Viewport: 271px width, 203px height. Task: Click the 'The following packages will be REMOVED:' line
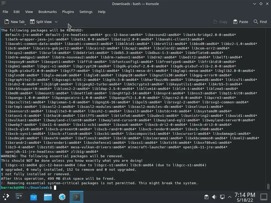[42, 30]
